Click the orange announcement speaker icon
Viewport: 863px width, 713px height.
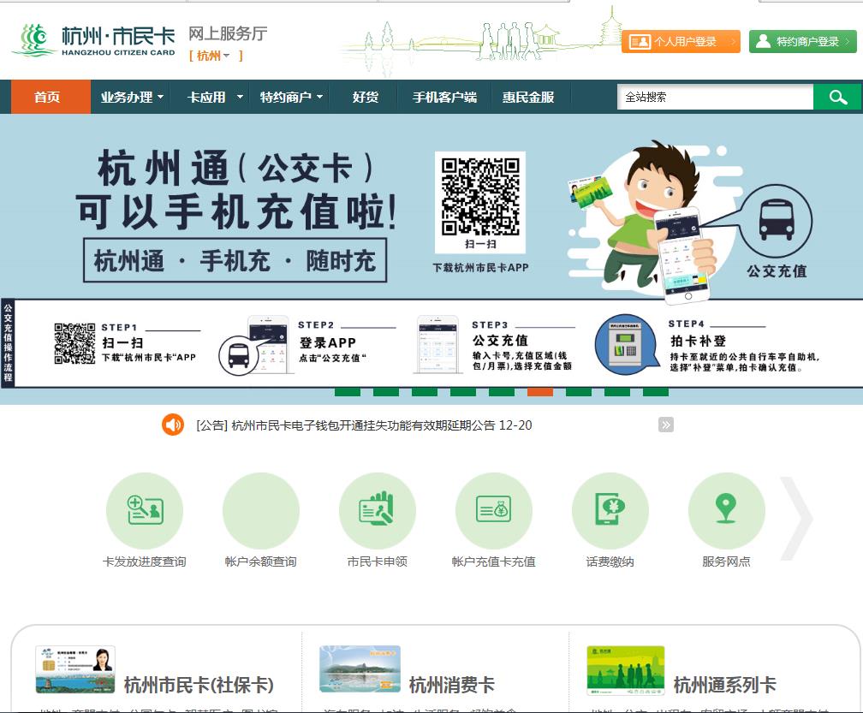(x=173, y=425)
